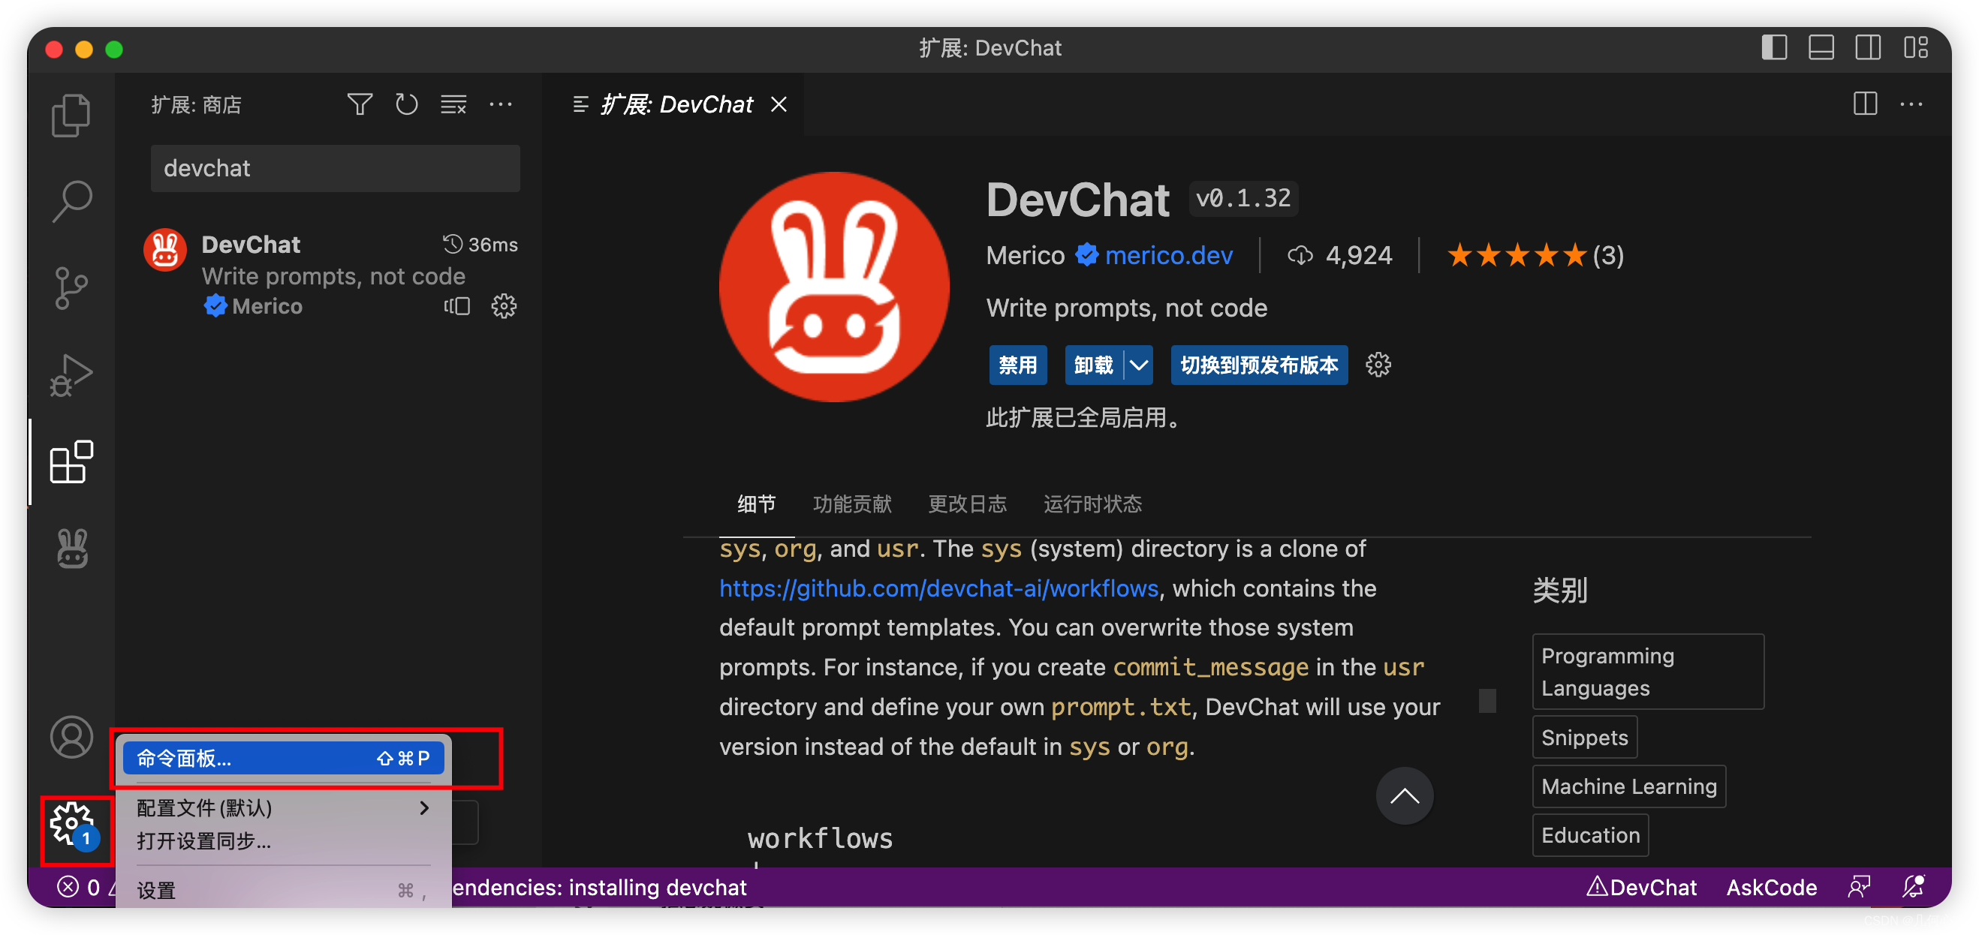Open editor more actions ellipsis
This screenshot has height=935, width=1979.
point(1911,104)
